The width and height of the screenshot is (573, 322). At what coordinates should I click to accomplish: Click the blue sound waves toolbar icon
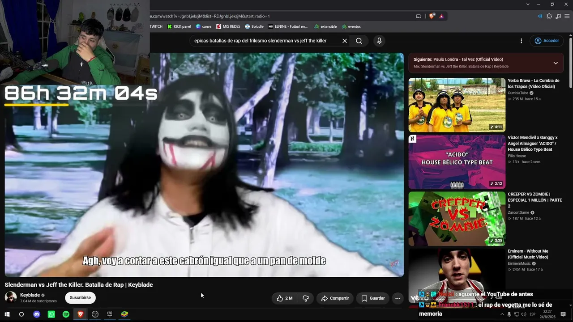coord(540,16)
